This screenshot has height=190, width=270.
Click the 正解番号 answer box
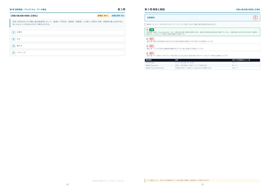[x=202, y=18]
